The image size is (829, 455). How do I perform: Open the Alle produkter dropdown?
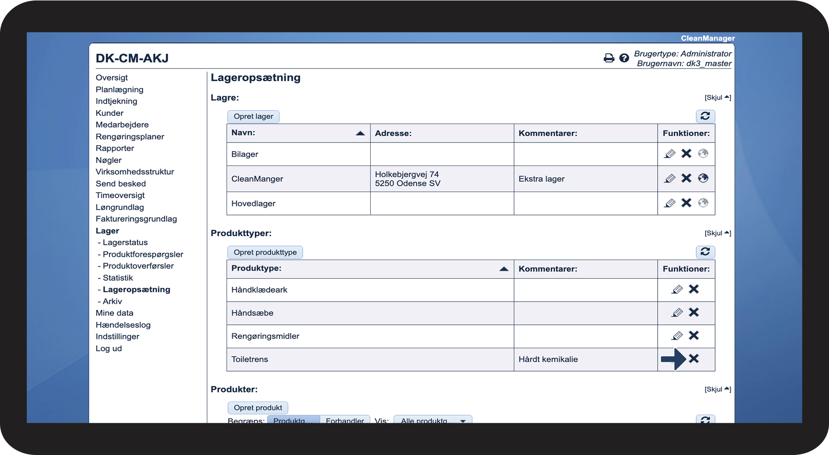point(433,420)
